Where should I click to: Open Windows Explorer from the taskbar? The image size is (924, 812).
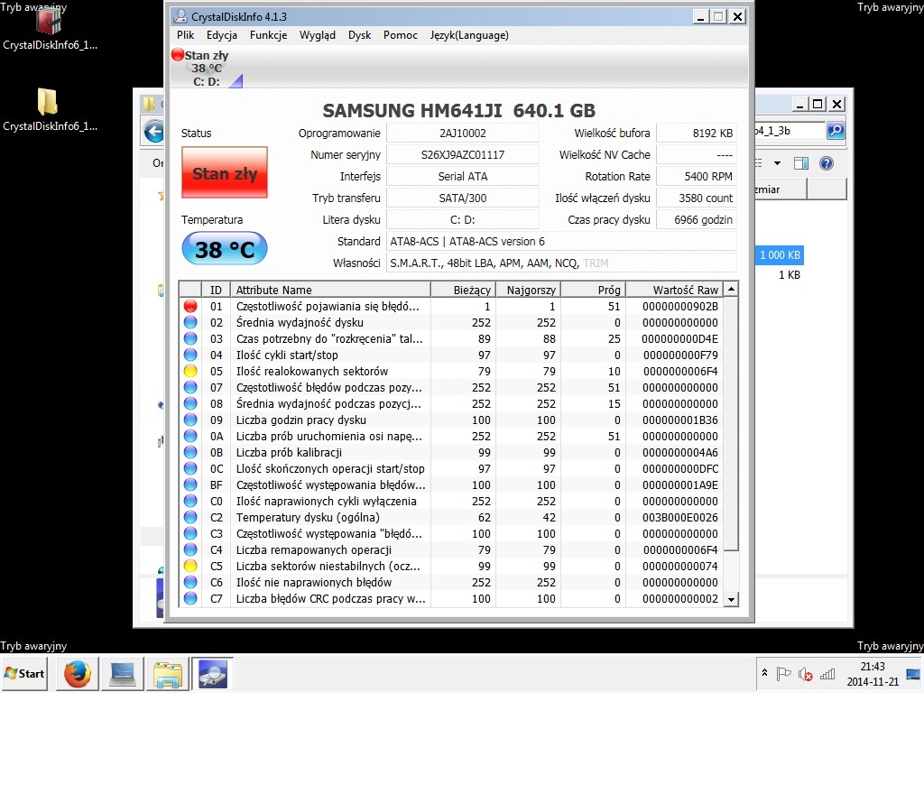[167, 674]
